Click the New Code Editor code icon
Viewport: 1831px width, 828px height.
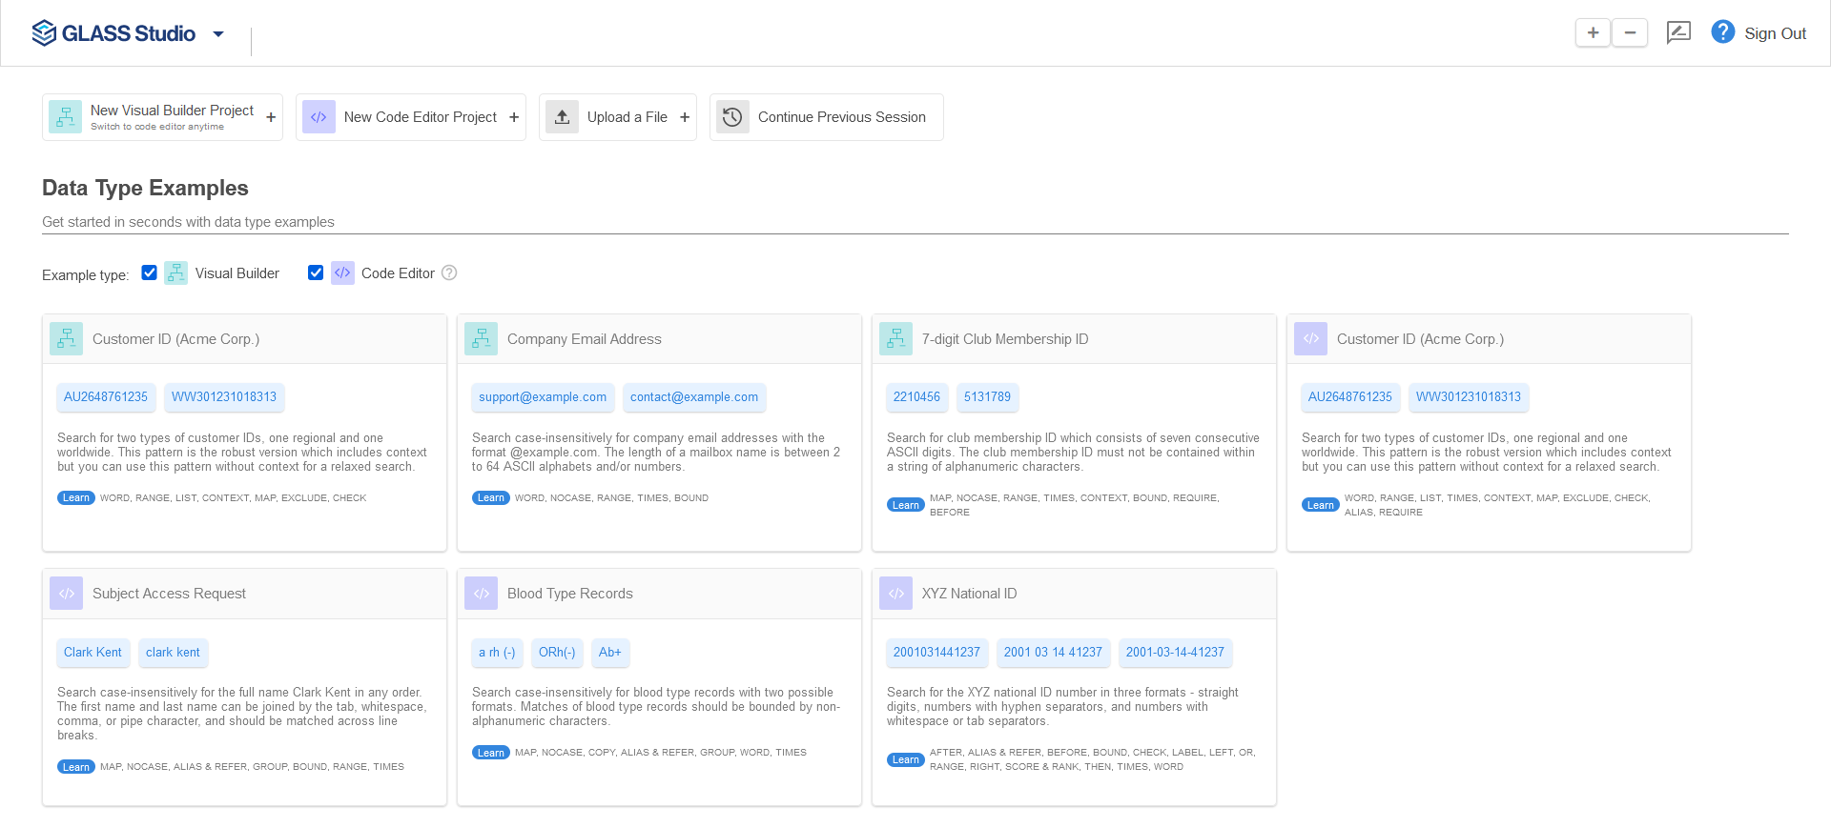click(319, 117)
